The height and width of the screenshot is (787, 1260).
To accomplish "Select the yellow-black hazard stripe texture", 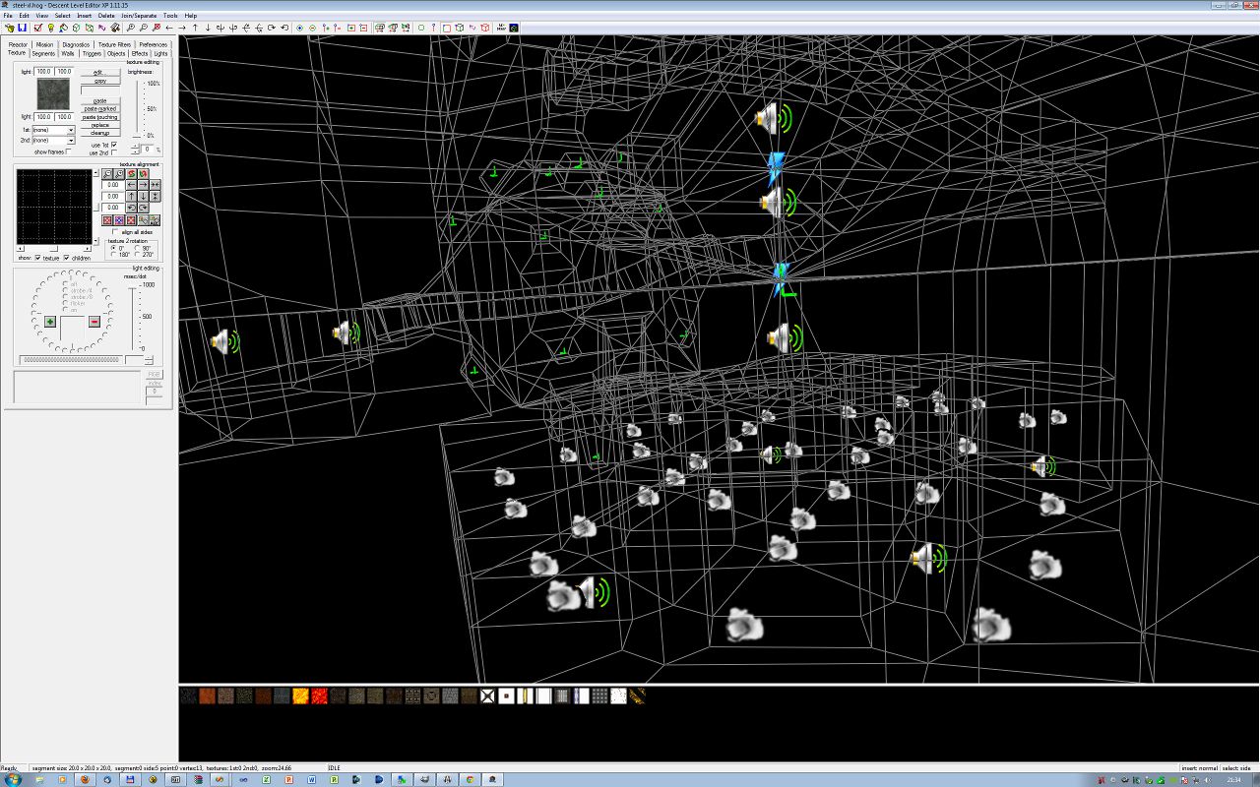I will (x=637, y=696).
